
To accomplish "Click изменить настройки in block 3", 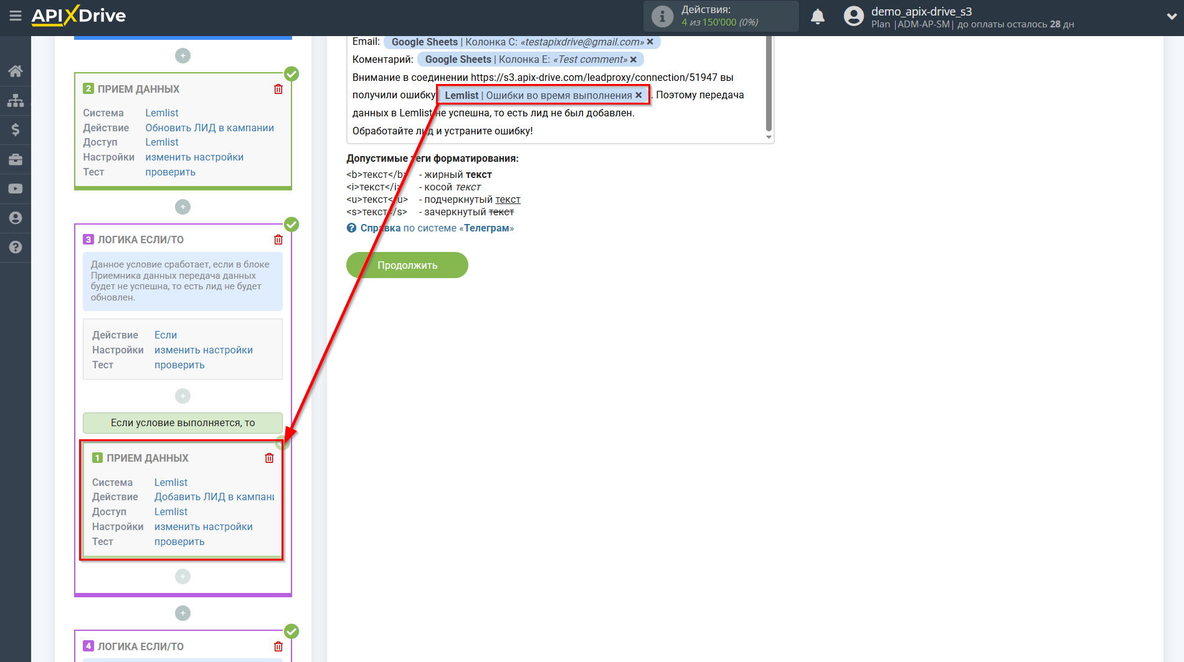I will (x=204, y=350).
